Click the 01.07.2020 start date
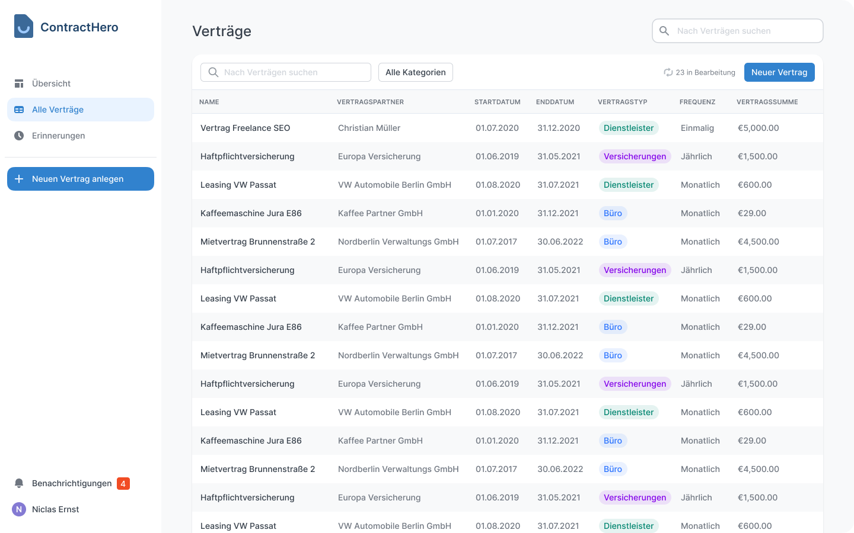The height and width of the screenshot is (533, 854). click(497, 128)
